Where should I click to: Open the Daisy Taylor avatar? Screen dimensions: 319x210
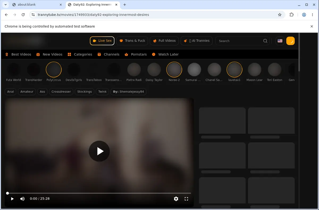(x=154, y=70)
